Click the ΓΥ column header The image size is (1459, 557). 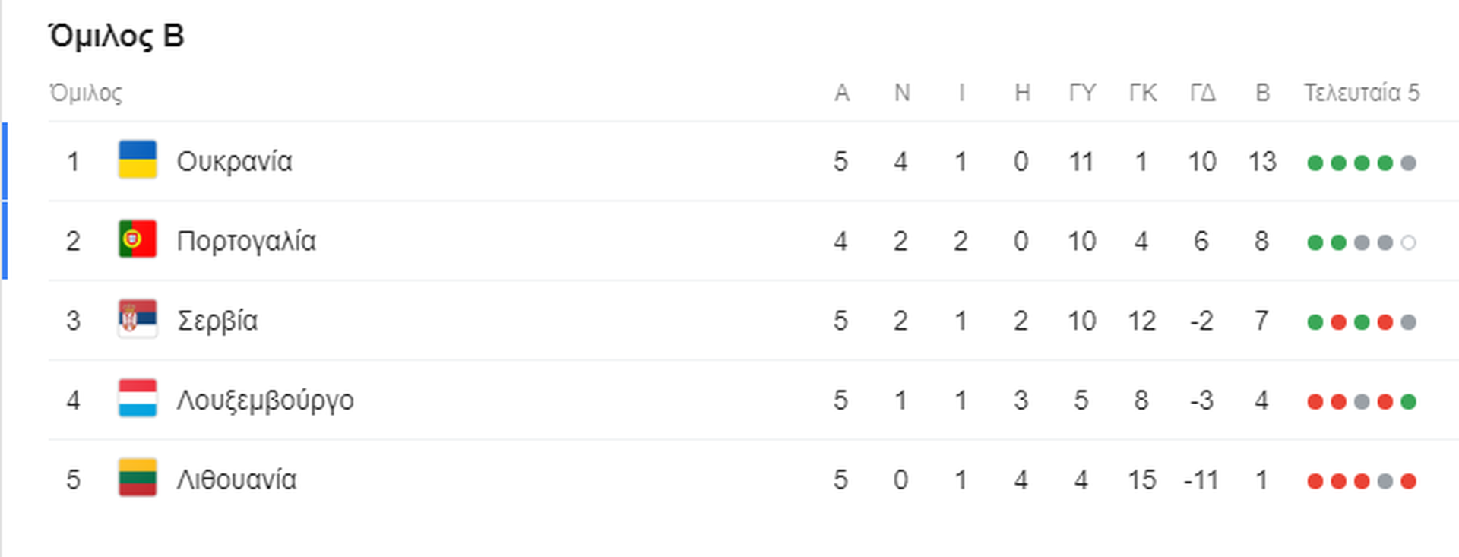(1082, 93)
